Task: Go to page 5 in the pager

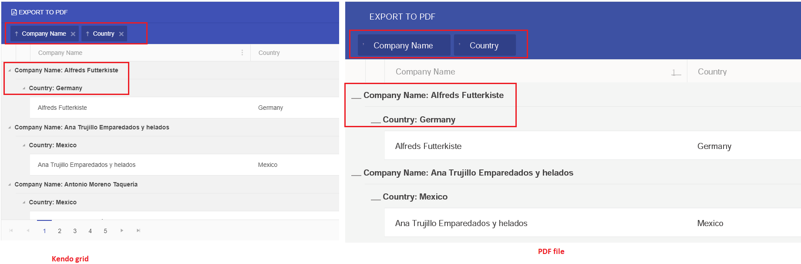Action: [x=105, y=231]
